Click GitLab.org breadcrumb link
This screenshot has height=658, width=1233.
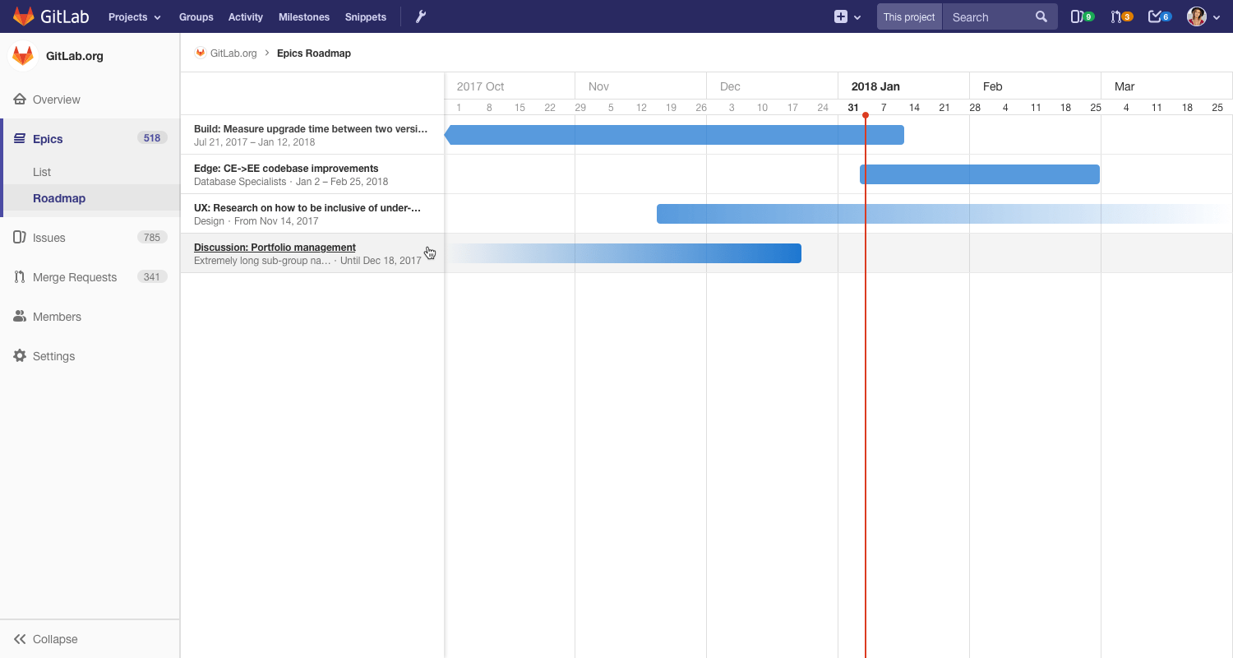coord(233,53)
